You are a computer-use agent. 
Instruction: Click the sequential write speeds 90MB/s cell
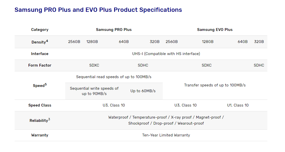pos(94,91)
